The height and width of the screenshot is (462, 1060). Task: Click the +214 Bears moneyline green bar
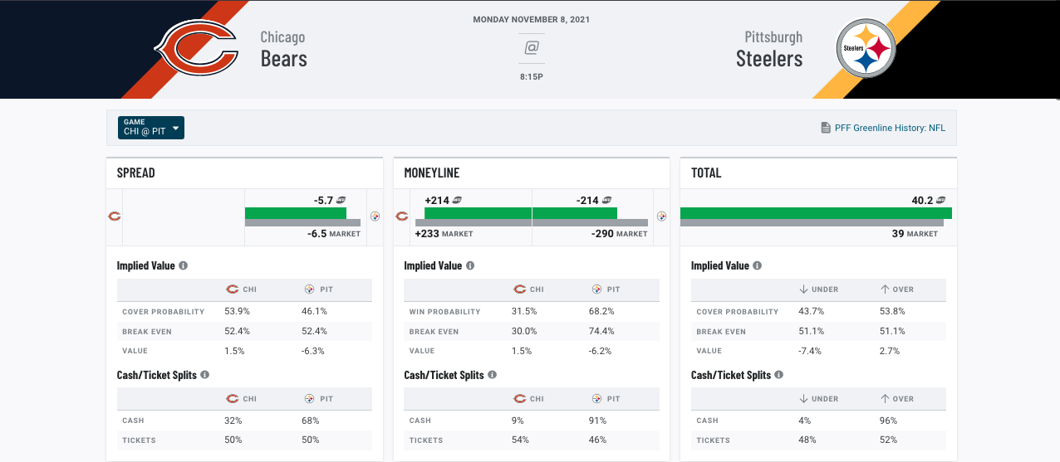(x=478, y=213)
